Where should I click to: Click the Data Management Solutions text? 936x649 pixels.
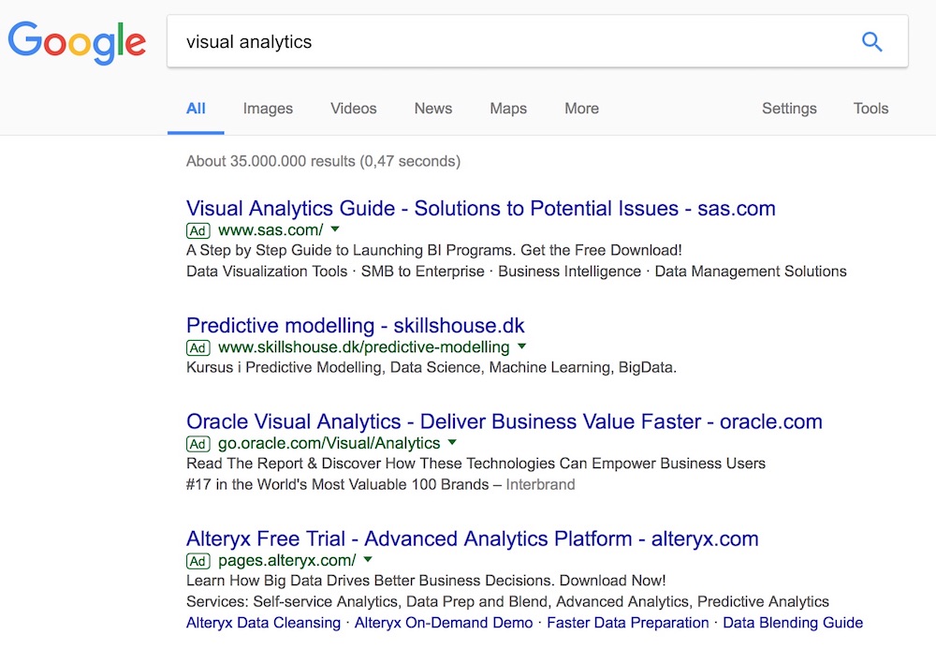(x=751, y=271)
